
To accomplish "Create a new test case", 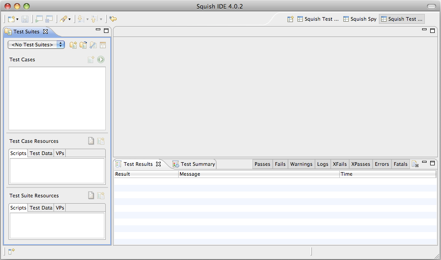I will coord(90,59).
